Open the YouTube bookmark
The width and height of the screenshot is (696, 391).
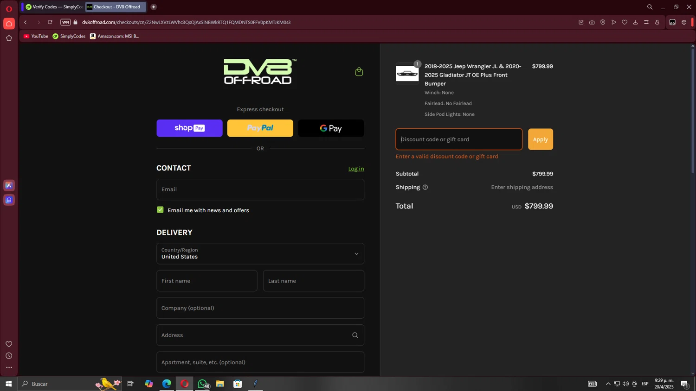click(36, 36)
